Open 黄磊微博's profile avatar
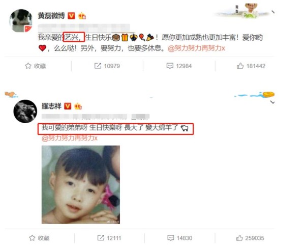Viewport: 305px width, 247px height. [21, 21]
